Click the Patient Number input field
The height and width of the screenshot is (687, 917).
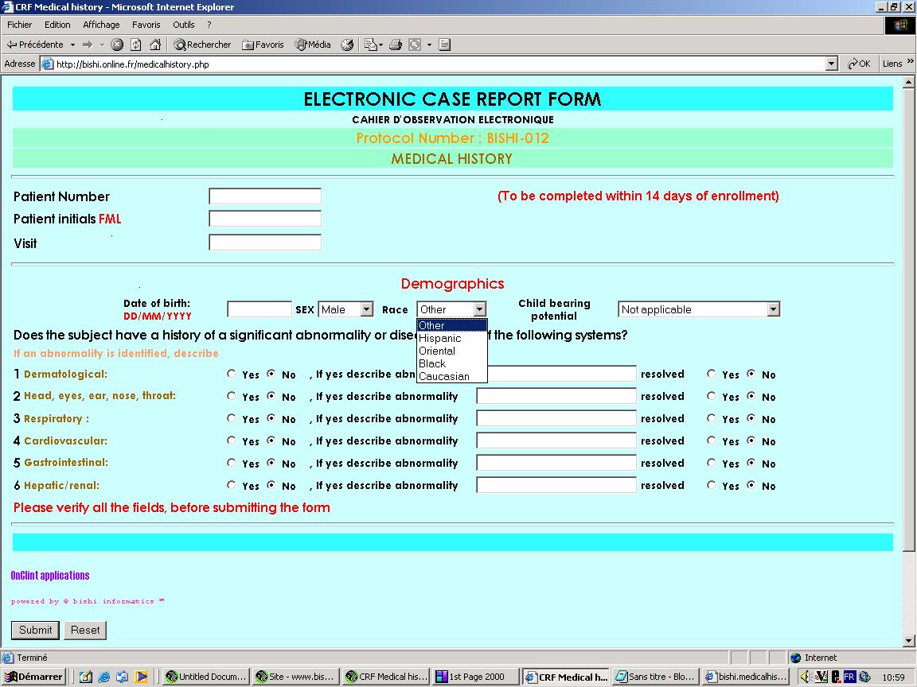point(265,196)
